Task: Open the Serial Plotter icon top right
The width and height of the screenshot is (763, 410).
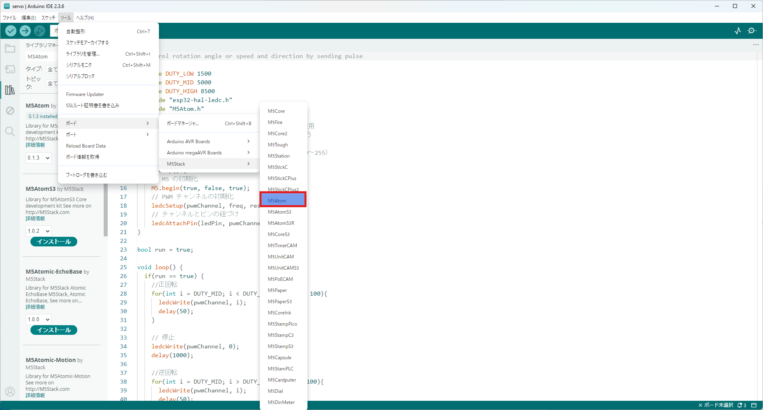Action: click(737, 30)
